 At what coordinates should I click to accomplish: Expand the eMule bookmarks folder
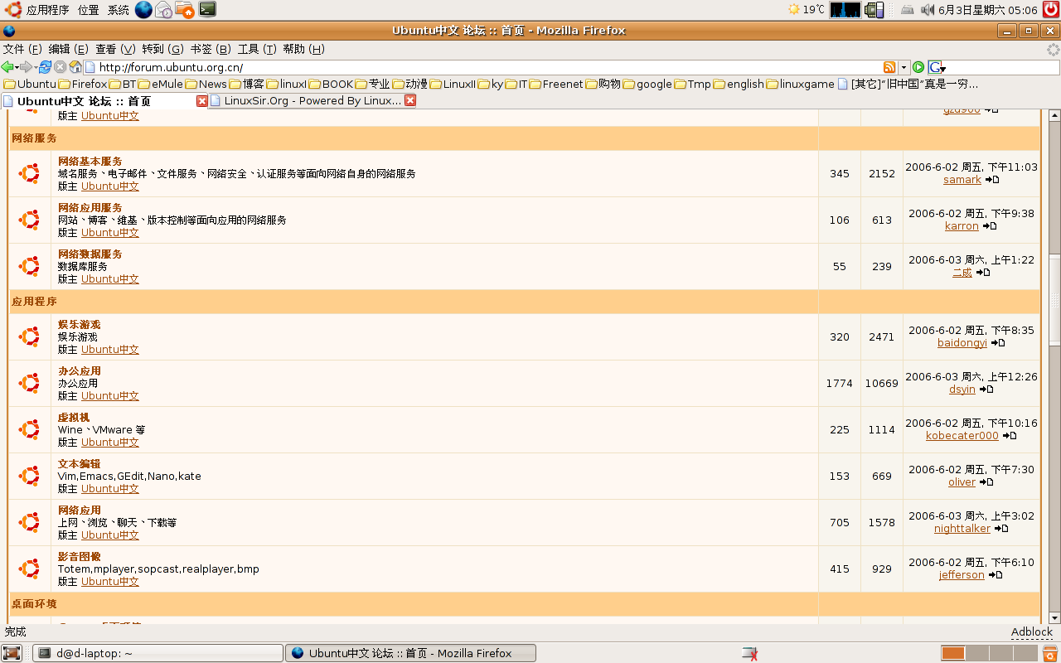161,84
